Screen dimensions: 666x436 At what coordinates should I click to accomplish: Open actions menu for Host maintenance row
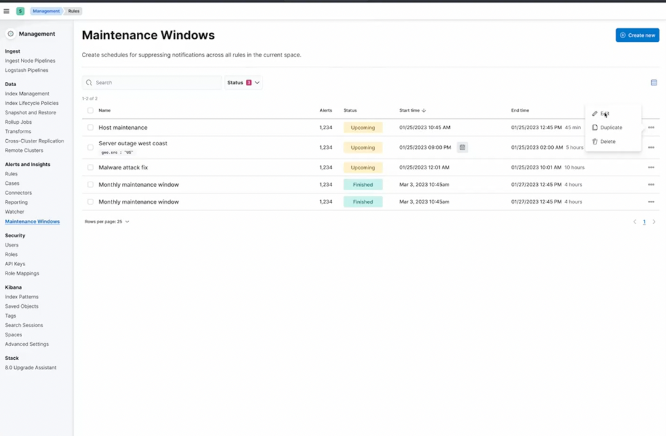coord(651,127)
